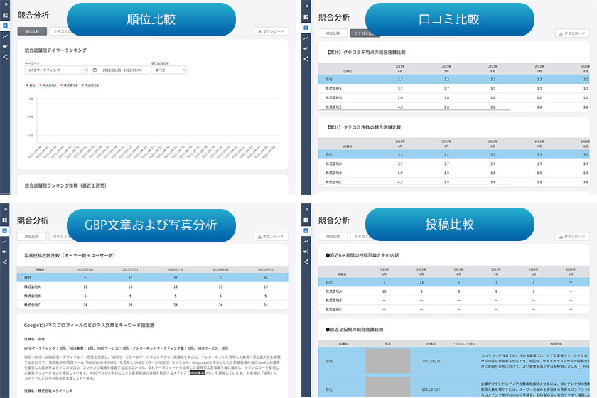Image resolution: width=597 pixels, height=398 pixels.
Task: Open dashboard icon in the daily ranking panel
Action: [x=6, y=15]
